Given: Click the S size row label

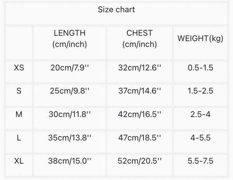Looking at the screenshot, I should coord(19,91).
